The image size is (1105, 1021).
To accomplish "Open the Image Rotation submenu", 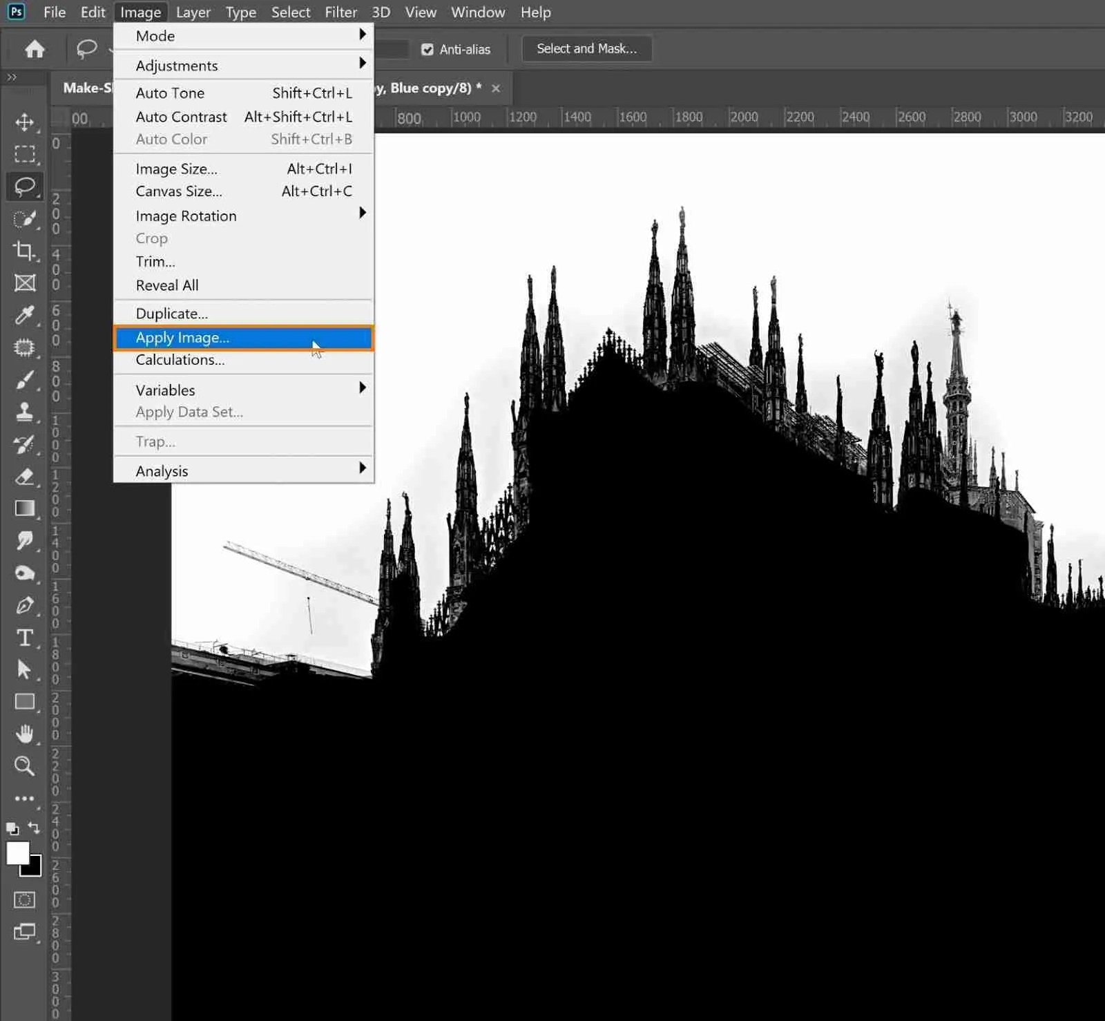I will (x=186, y=216).
